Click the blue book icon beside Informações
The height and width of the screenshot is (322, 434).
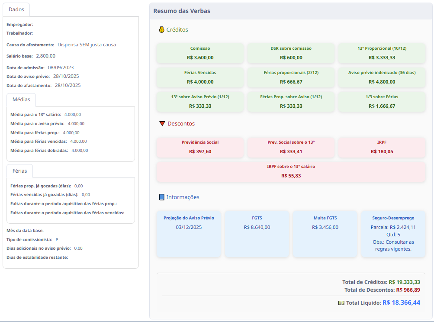161,197
